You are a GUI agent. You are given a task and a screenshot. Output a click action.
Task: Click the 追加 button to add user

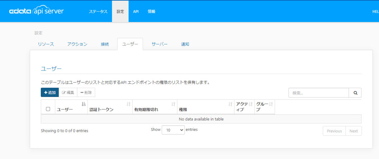[x=50, y=93]
